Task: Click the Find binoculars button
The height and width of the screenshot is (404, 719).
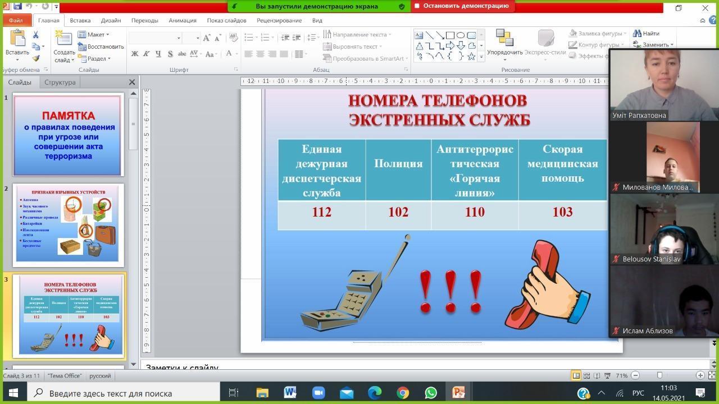Action: coord(646,34)
